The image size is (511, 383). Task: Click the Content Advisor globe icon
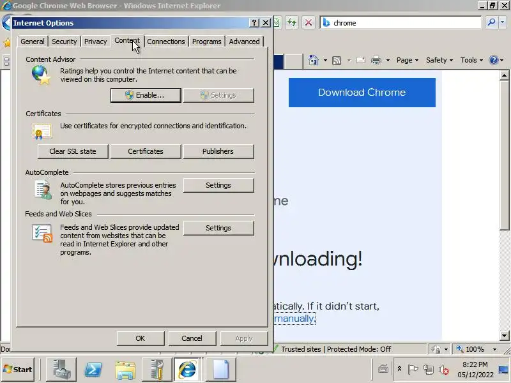[x=42, y=75]
